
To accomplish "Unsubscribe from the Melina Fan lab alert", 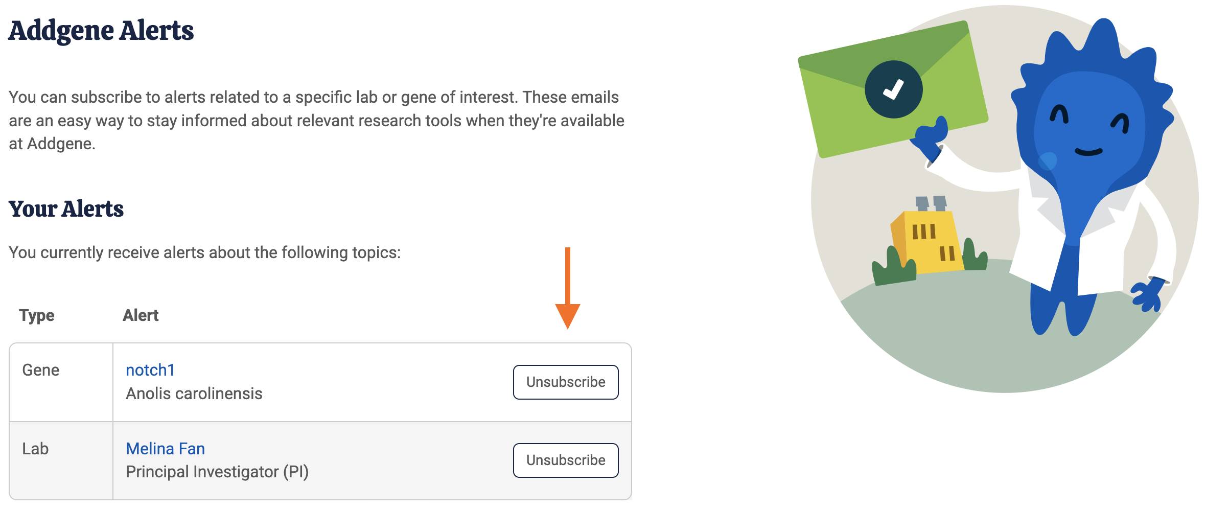I will click(566, 460).
